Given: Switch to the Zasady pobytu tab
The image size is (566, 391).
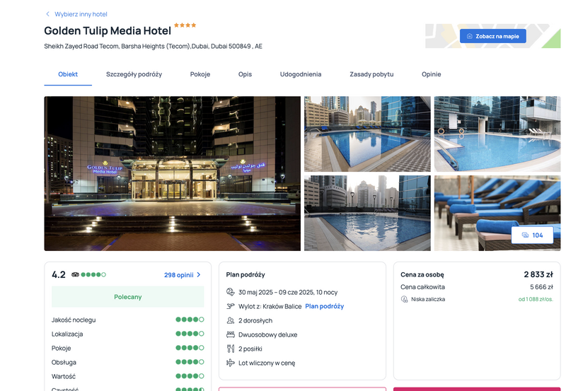Looking at the screenshot, I should pyautogui.click(x=371, y=74).
